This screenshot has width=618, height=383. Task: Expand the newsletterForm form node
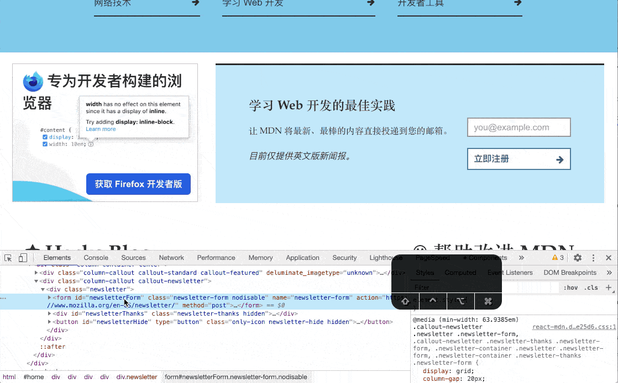tap(50, 297)
